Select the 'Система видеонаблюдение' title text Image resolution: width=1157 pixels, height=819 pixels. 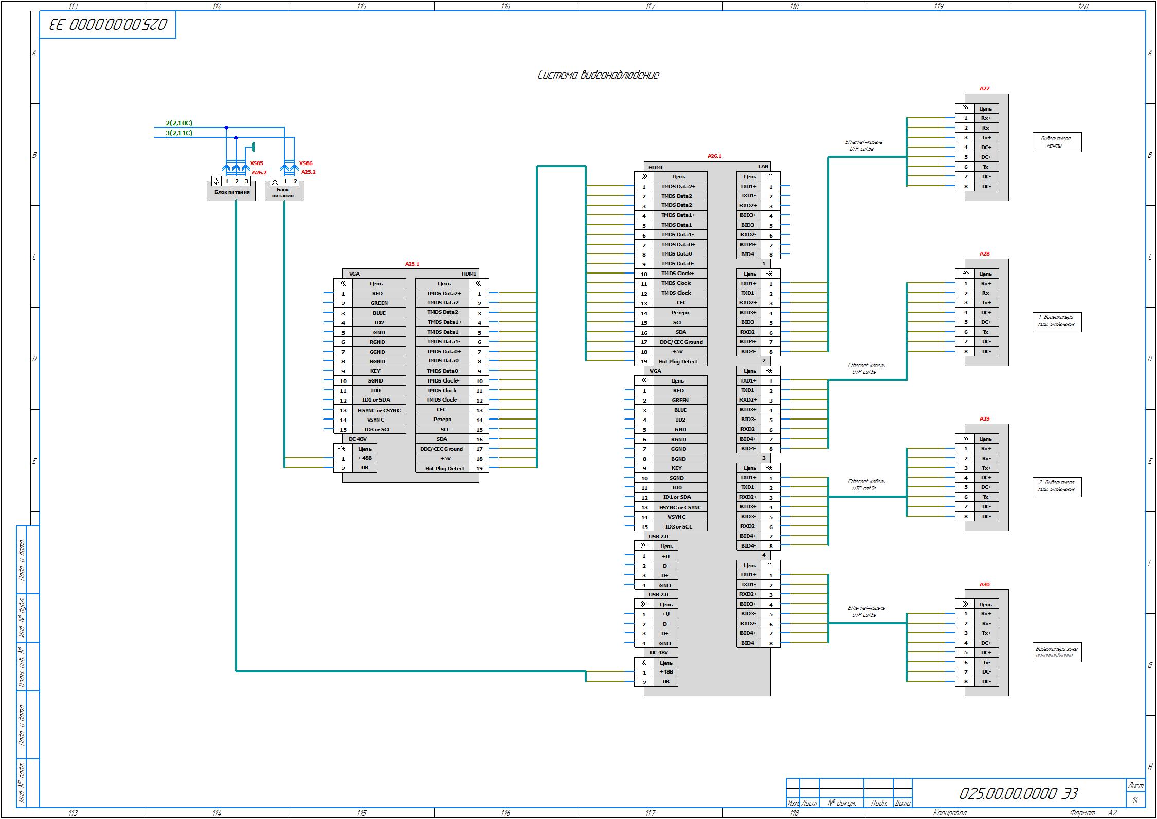tap(598, 75)
